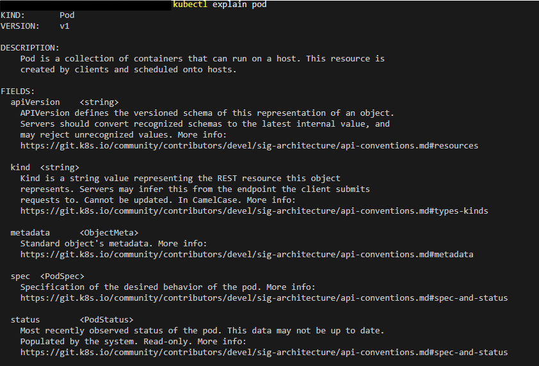Click the api-conventions.md#resources URL
Viewport: 539px width, 366px height.
pyautogui.click(x=249, y=146)
